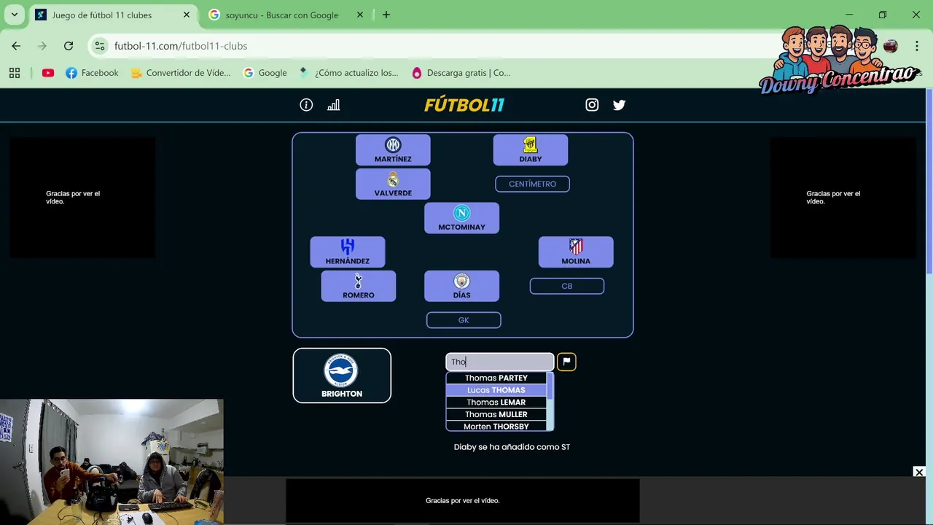Viewport: 933px width, 525px height.
Task: Go forward in browser history
Action: pos(42,46)
